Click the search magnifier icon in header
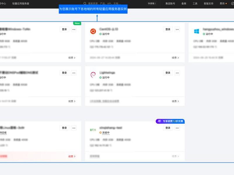 (85, 3)
